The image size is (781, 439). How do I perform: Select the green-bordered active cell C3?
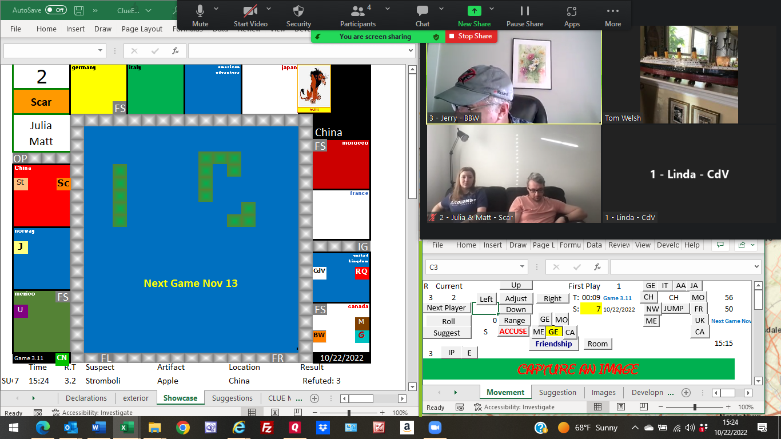click(485, 308)
